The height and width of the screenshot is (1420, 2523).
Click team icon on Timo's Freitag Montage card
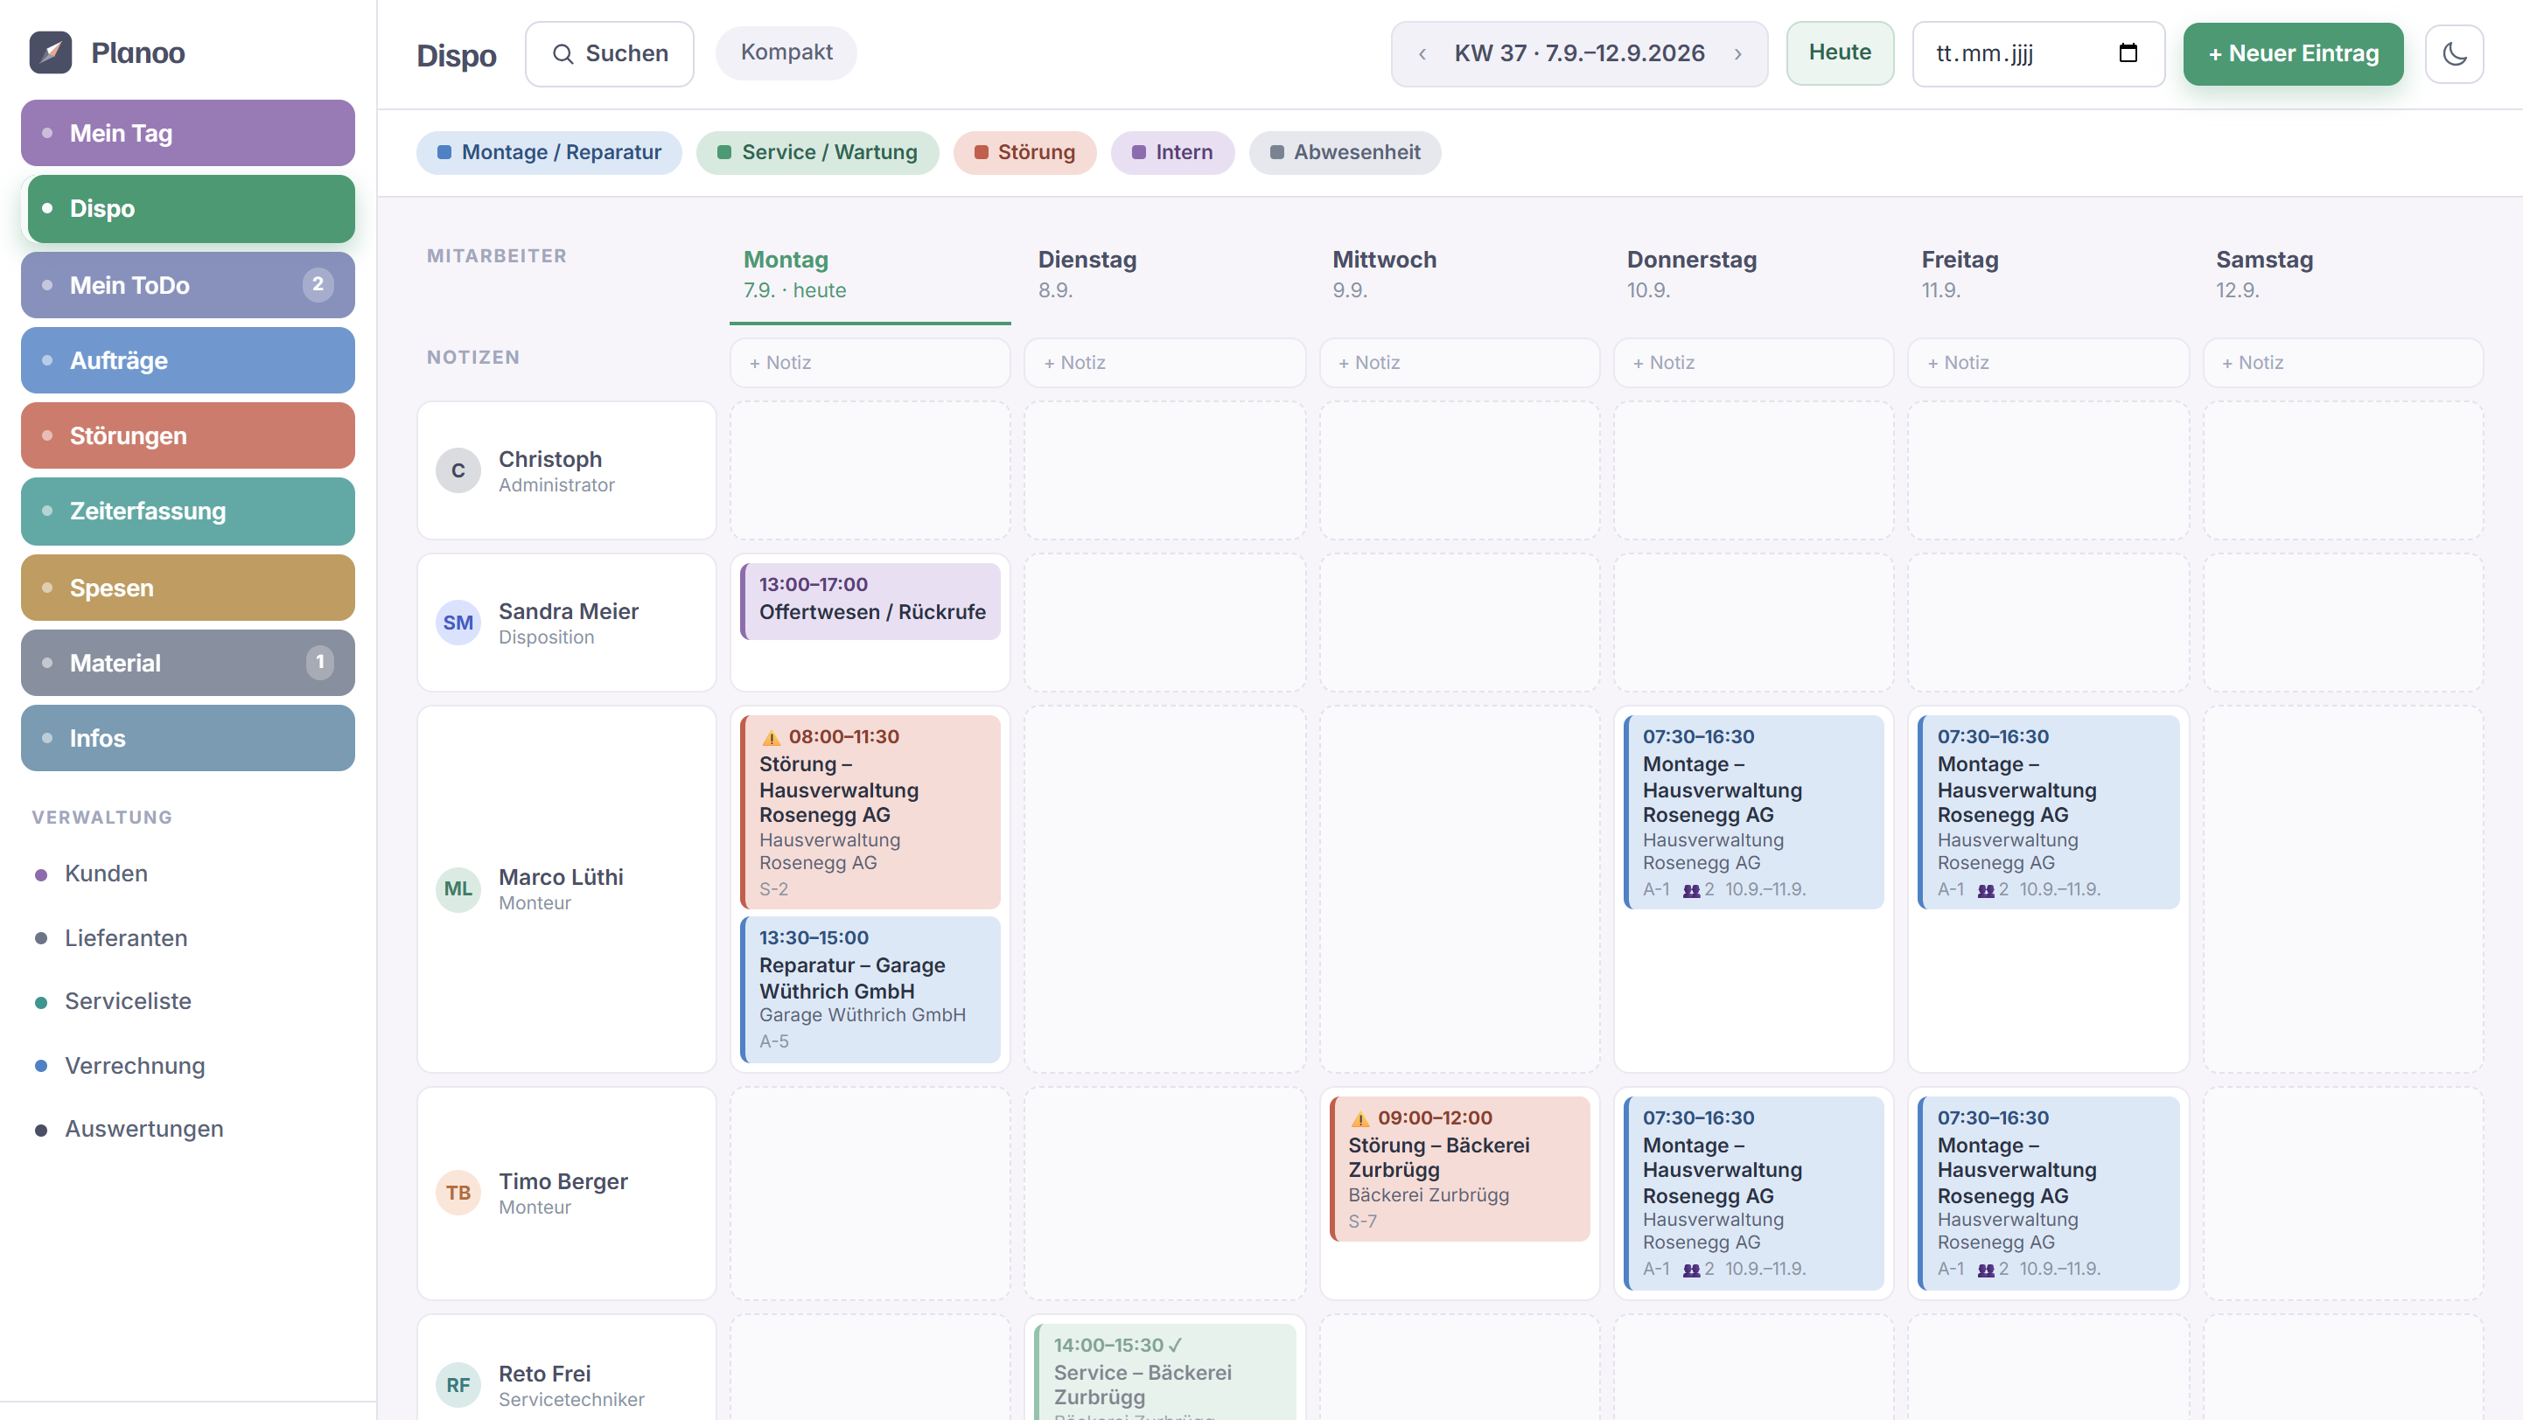1985,1270
